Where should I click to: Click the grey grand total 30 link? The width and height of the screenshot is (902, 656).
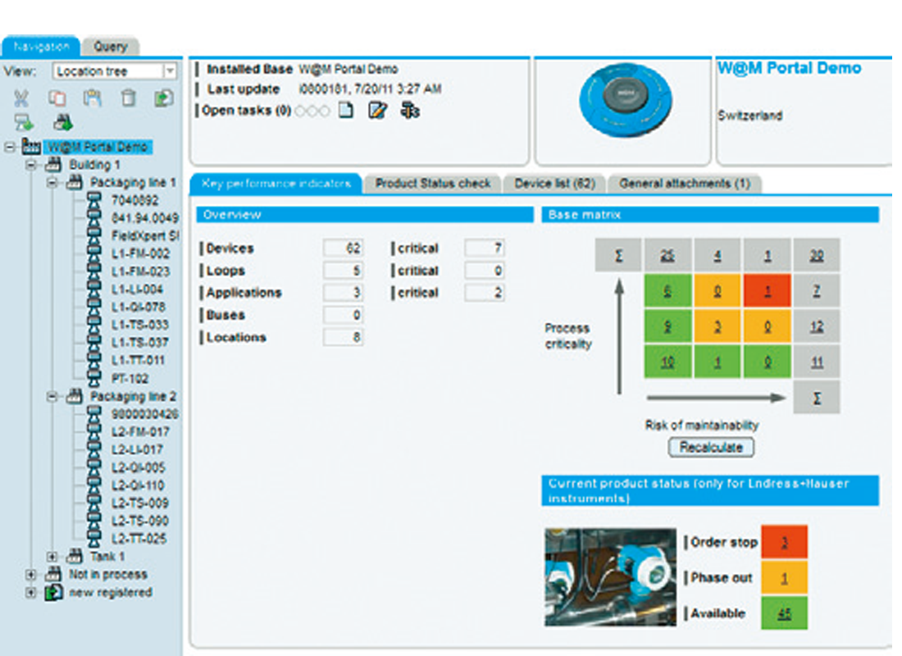817,255
